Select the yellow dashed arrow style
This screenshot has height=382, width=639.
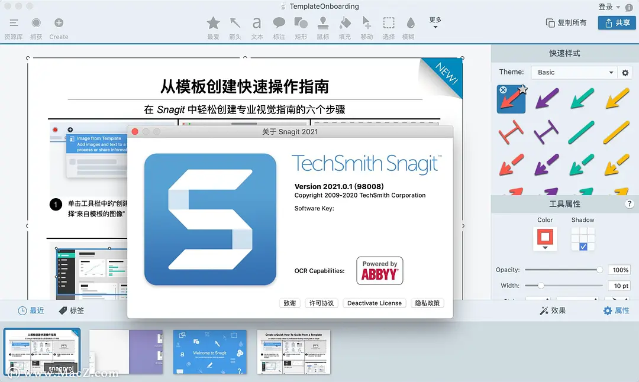617,164
